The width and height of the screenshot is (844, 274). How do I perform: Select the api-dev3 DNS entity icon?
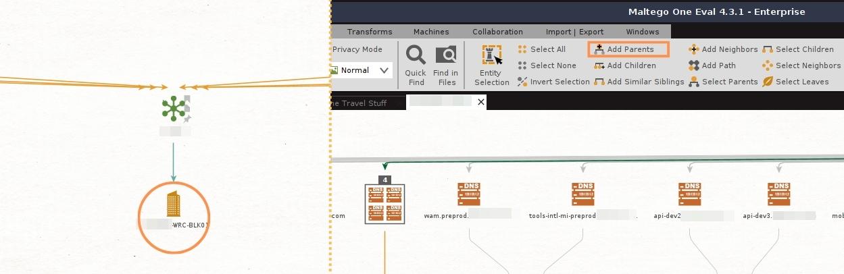click(x=778, y=194)
